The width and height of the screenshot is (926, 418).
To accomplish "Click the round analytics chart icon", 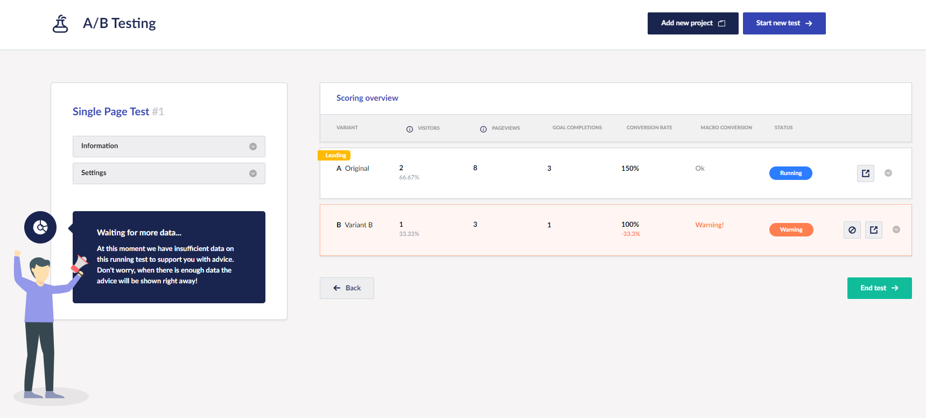I will pyautogui.click(x=40, y=227).
